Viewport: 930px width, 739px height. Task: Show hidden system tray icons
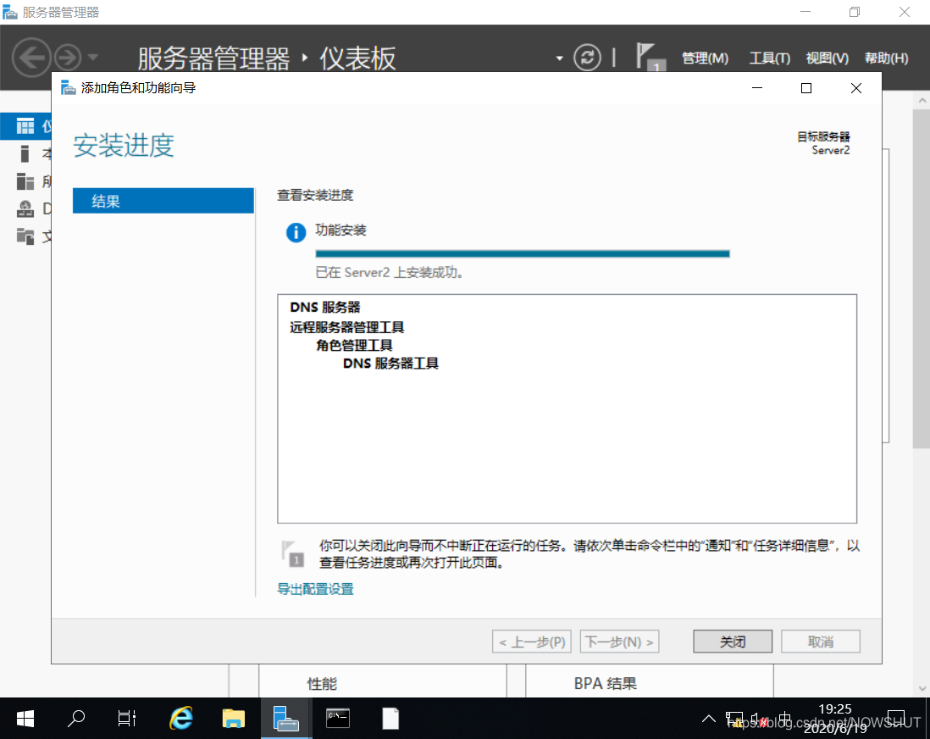pyautogui.click(x=709, y=720)
